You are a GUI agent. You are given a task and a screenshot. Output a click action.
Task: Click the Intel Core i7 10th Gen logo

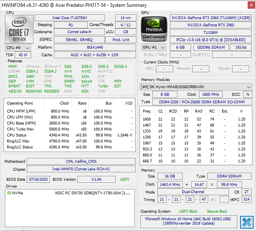click(19, 29)
